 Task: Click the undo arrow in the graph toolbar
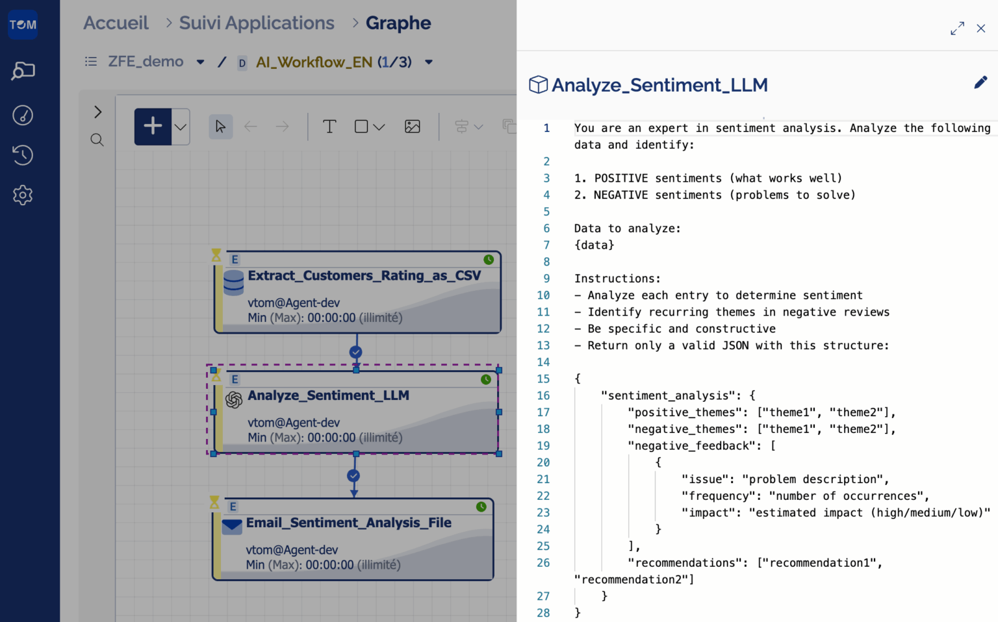point(251,127)
